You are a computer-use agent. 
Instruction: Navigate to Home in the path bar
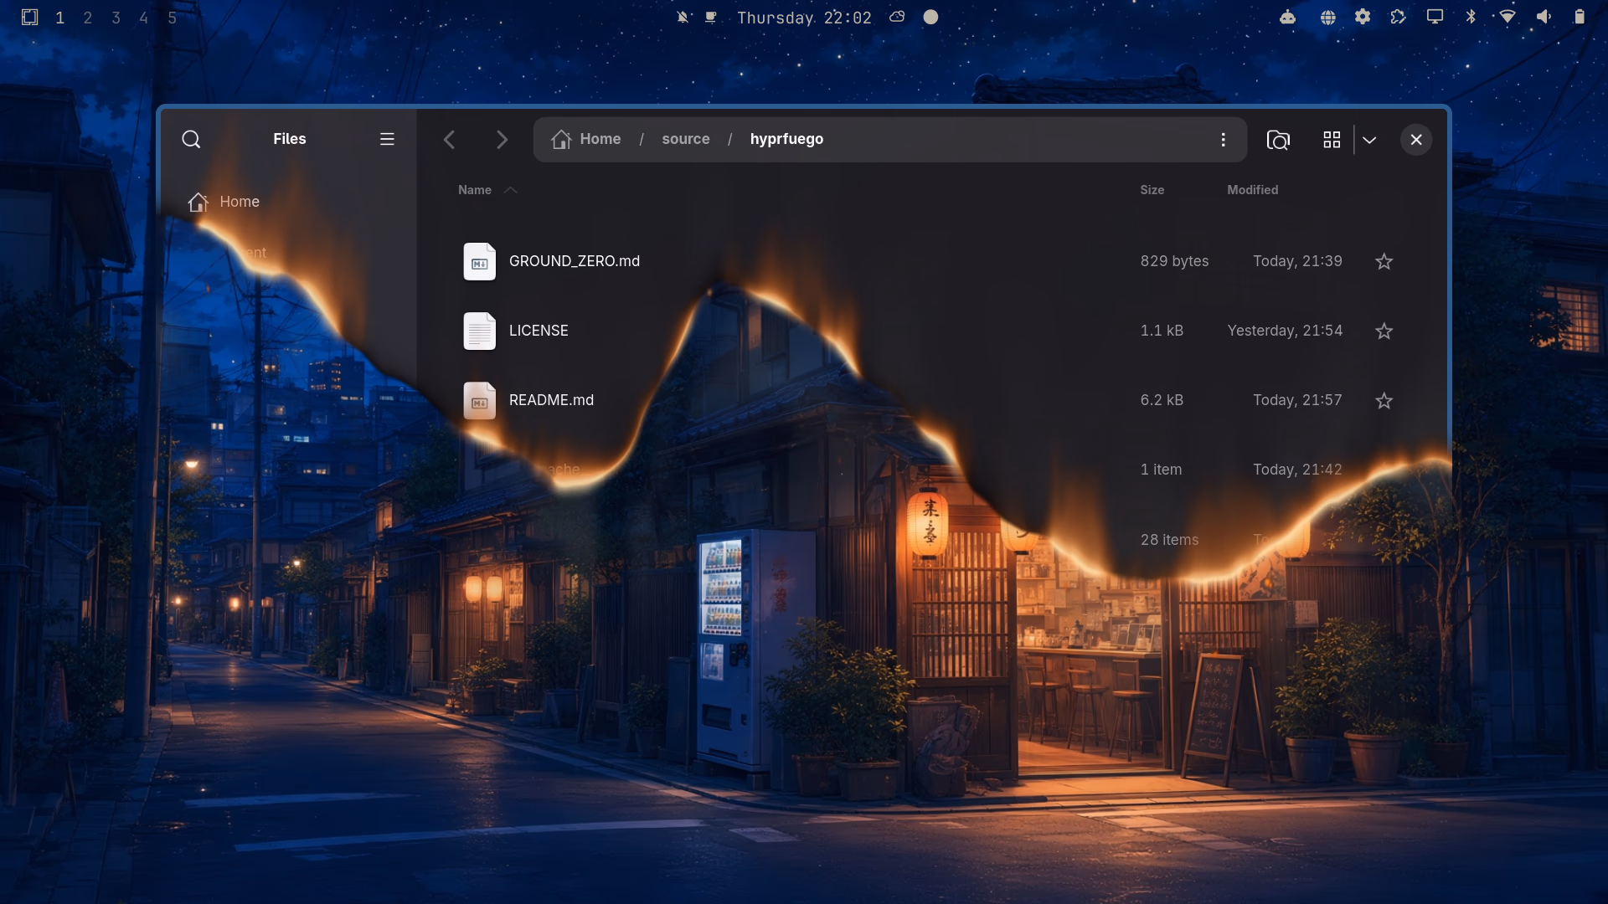point(586,139)
